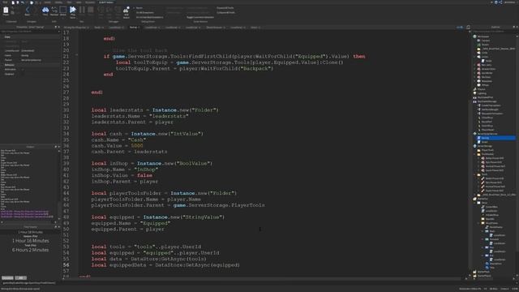Select the SCRIPT MENU ribbon tab
The height and width of the screenshot is (292, 519).
click(x=106, y=2)
